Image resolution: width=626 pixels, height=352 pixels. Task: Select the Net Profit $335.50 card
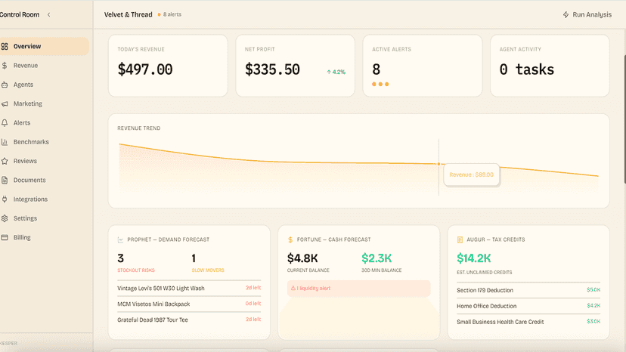point(295,66)
